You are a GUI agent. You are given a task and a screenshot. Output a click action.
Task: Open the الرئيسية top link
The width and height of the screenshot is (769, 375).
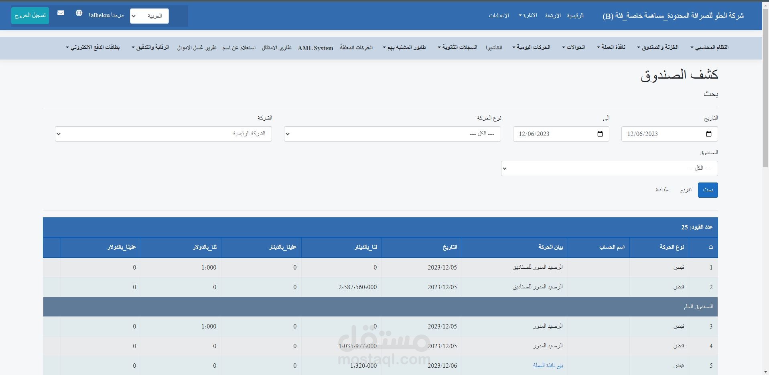575,16
